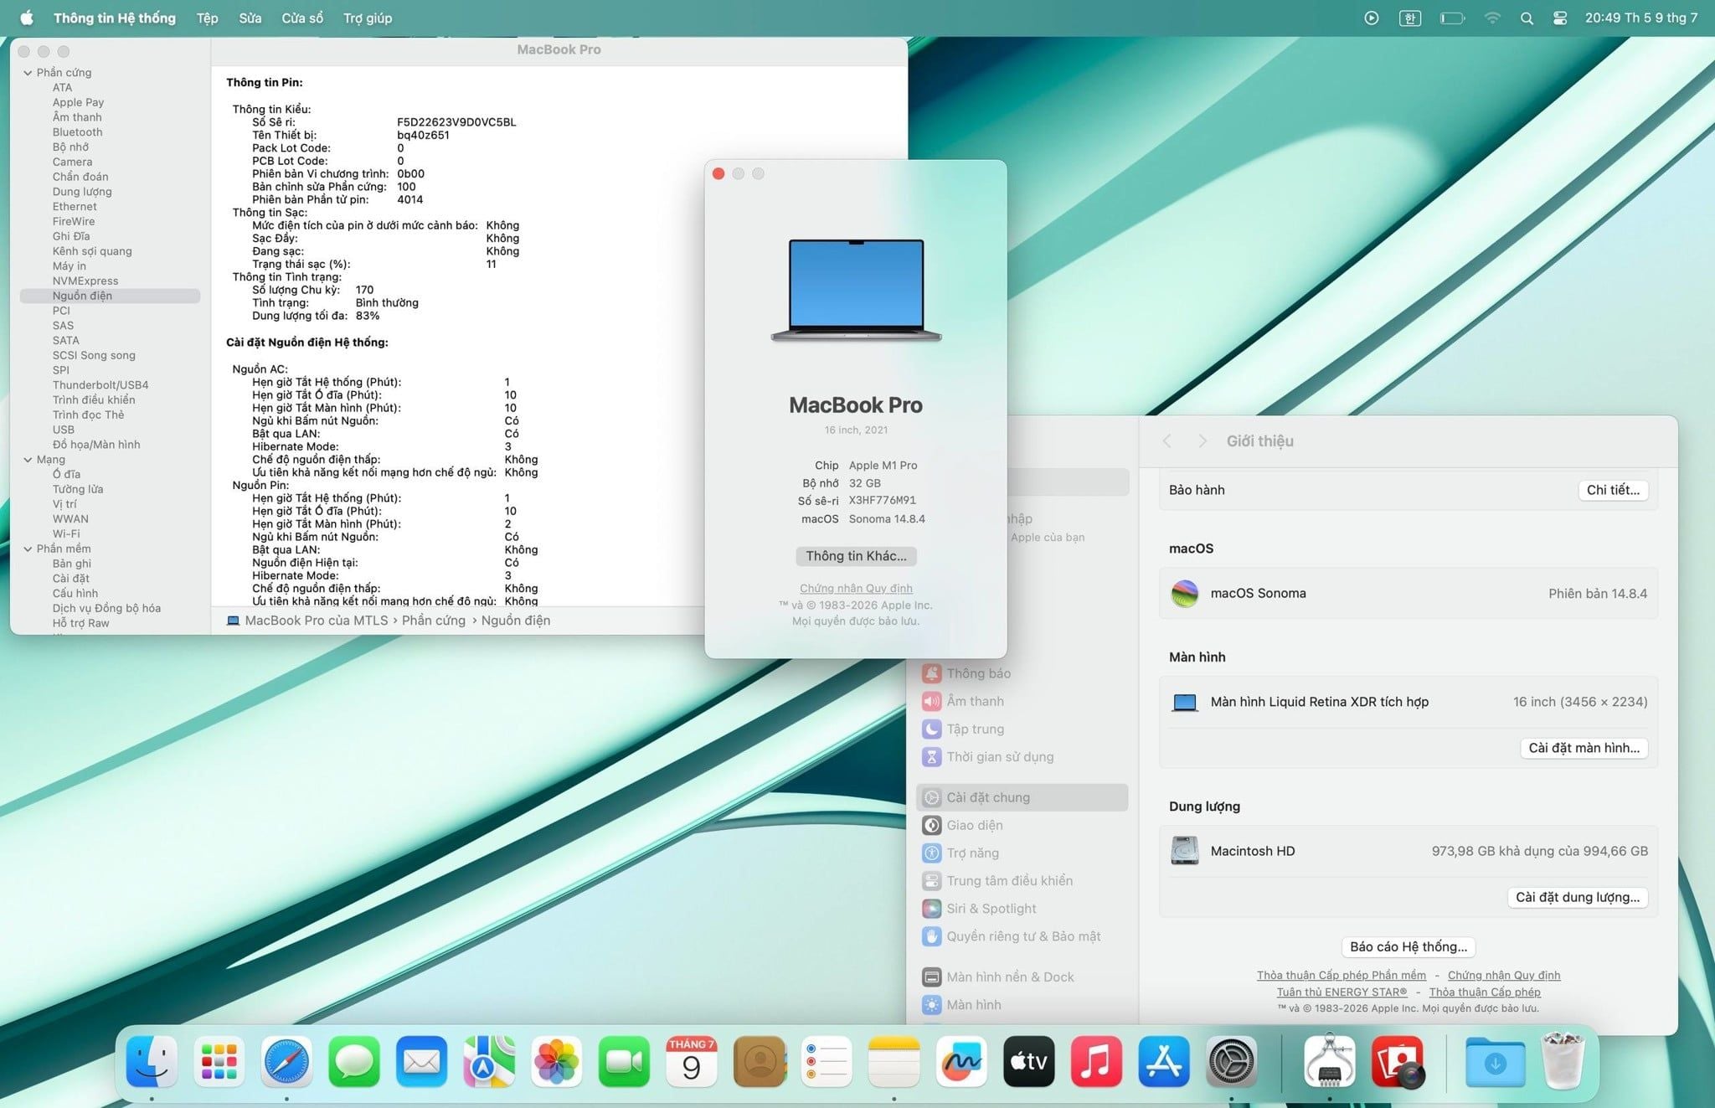Collapse the Phần mềm tree section
Screen dimensions: 1715x1108
(x=28, y=549)
